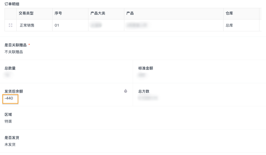Viewport: 266px width, 155px height.
Task: Select the 是否关联赠品 field label
Action: [x=16, y=45]
